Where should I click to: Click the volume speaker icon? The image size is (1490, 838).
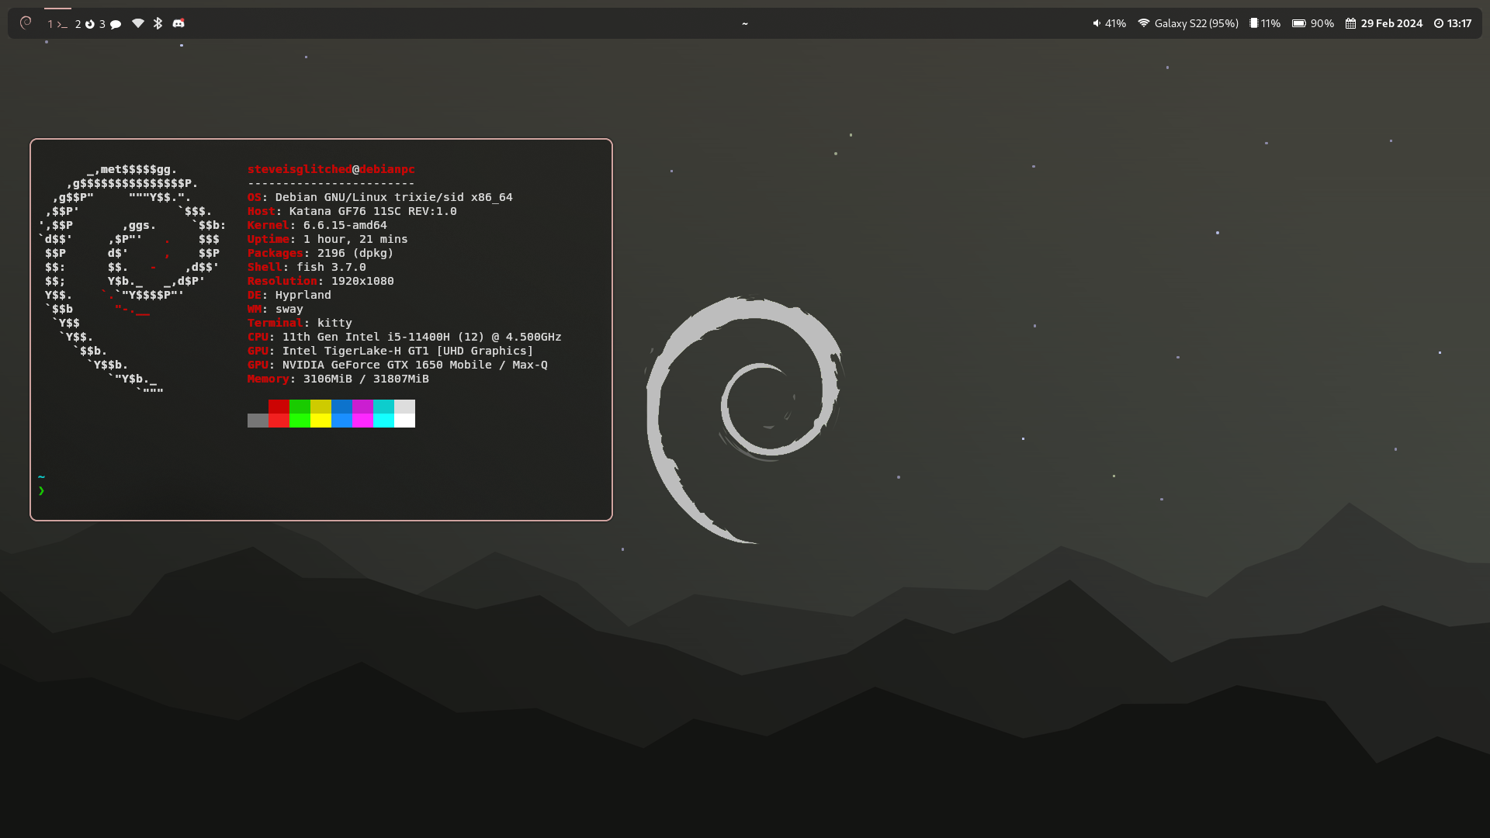tap(1096, 23)
